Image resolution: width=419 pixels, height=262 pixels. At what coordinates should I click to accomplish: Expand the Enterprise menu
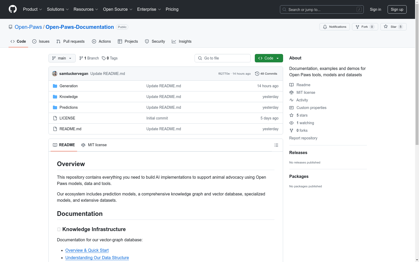149,9
